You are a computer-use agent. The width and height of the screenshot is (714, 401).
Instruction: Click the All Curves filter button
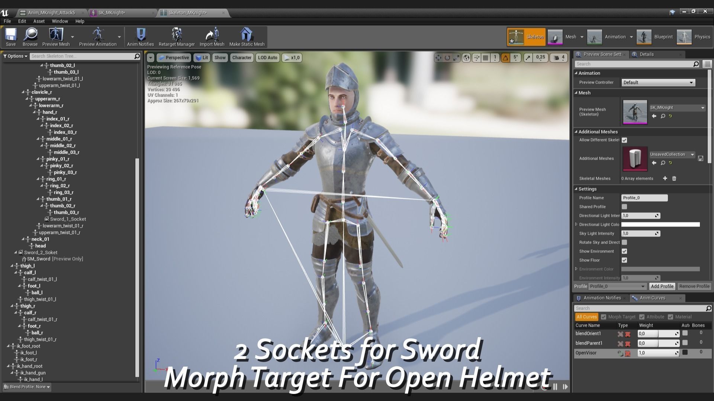tap(586, 317)
